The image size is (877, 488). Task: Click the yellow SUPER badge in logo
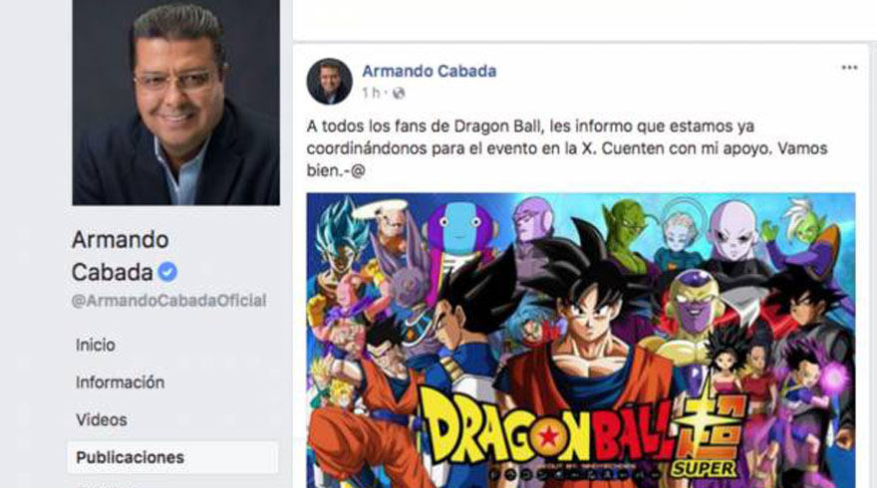point(703,469)
